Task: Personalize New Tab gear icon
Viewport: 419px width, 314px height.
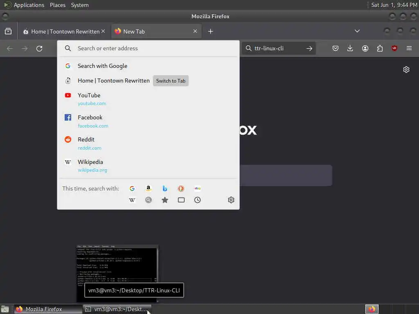Action: pos(406,70)
